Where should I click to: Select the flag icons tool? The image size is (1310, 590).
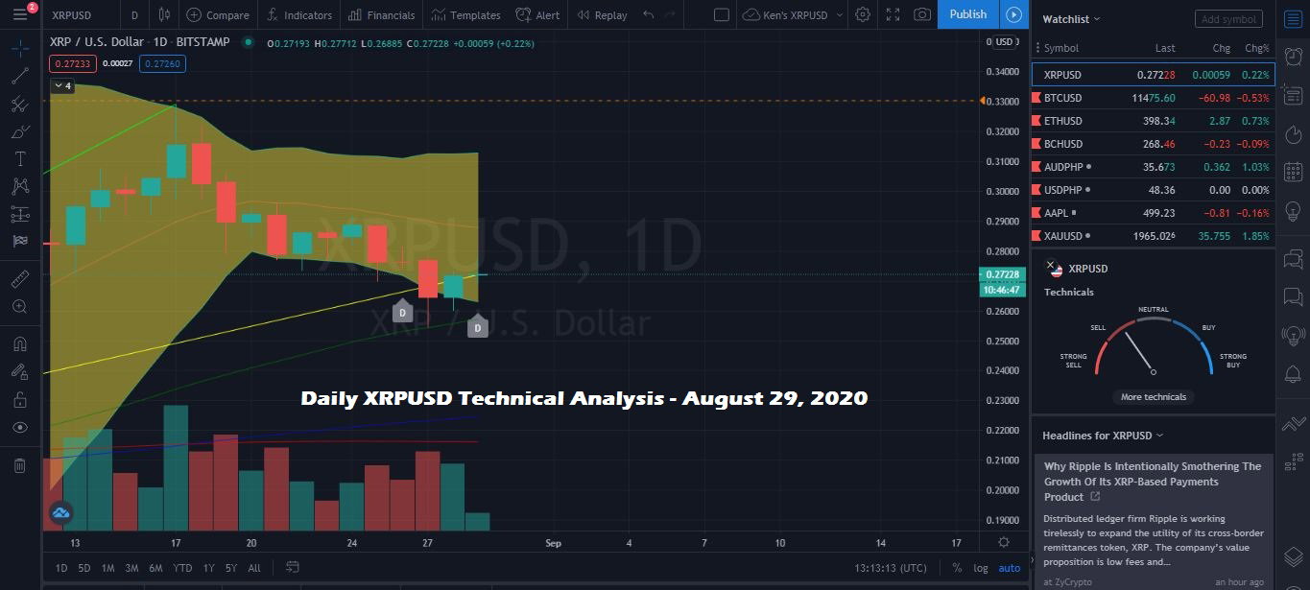20,241
